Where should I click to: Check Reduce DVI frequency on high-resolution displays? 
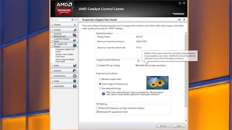[x=98, y=108]
